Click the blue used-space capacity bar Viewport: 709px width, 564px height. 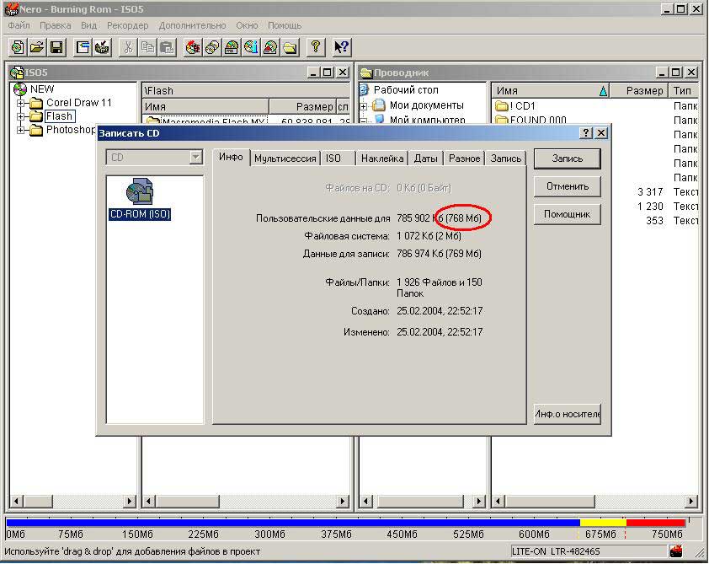tap(293, 523)
